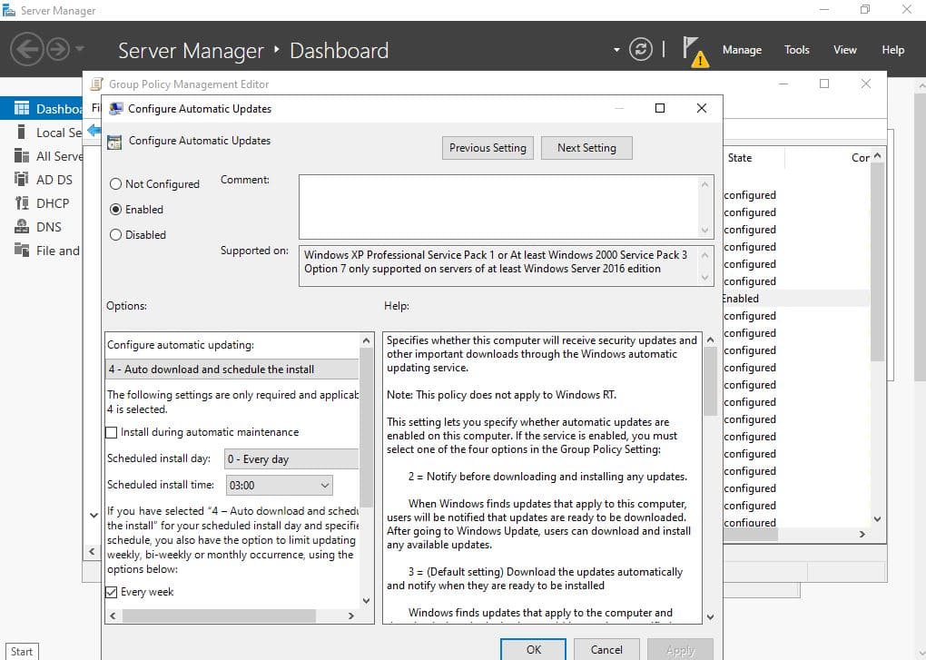Screen dimensions: 926x660
Task: Select the Dashboard icon in sidebar
Action: click(22, 109)
